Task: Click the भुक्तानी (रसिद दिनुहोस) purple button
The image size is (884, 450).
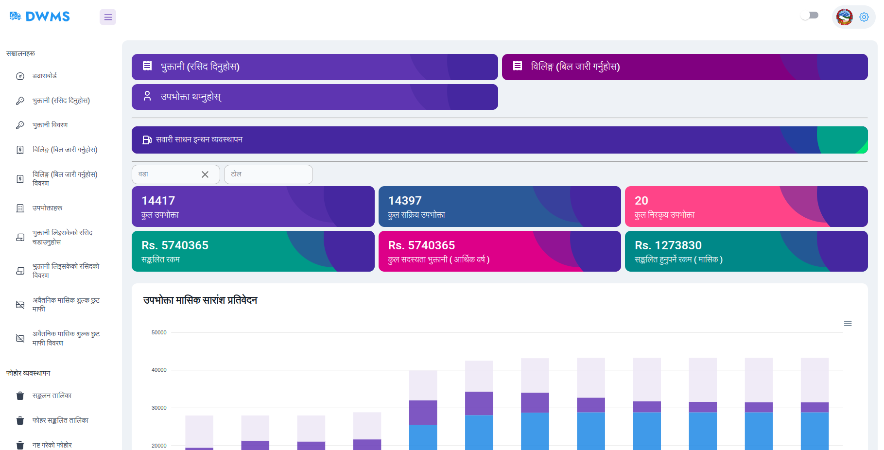Action: (x=314, y=67)
